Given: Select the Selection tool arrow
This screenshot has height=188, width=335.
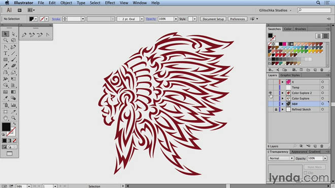Looking at the screenshot, I should tap(6, 34).
